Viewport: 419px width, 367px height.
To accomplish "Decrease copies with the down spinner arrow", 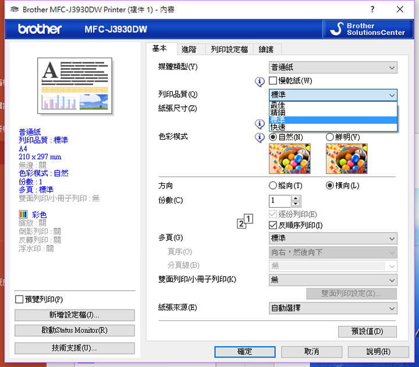I will pos(296,204).
